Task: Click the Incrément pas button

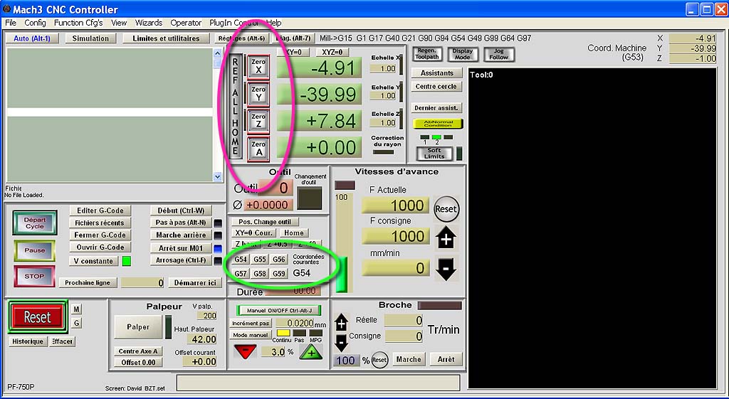Action: pyautogui.click(x=251, y=323)
